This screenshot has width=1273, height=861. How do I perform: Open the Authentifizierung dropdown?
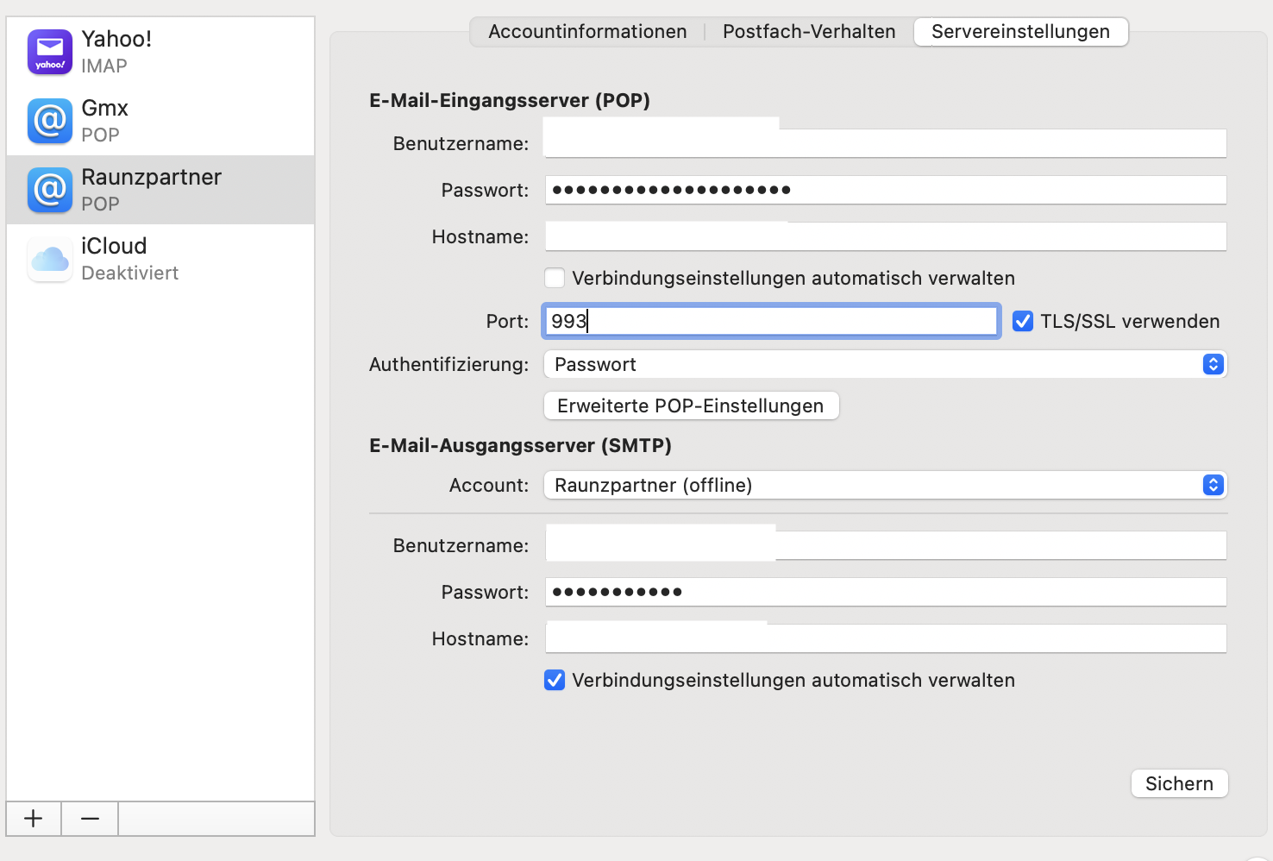coord(885,364)
